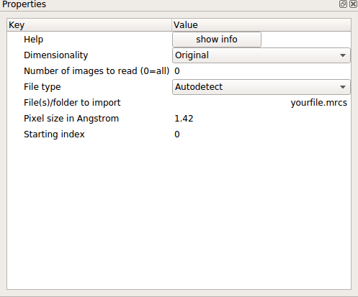The width and height of the screenshot is (358, 297).
Task: Expand the File type Autodetect dropdown
Action: 261,87
